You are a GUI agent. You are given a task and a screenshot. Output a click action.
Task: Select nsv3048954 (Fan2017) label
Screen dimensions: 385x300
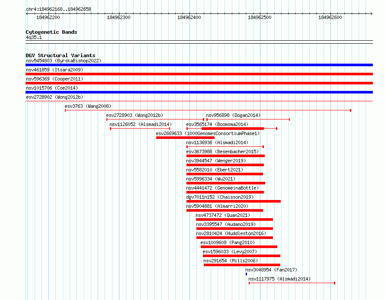271,270
